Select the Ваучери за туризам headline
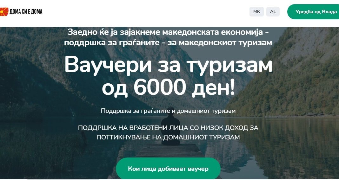Viewport: 339px width, 180px height. point(168,66)
